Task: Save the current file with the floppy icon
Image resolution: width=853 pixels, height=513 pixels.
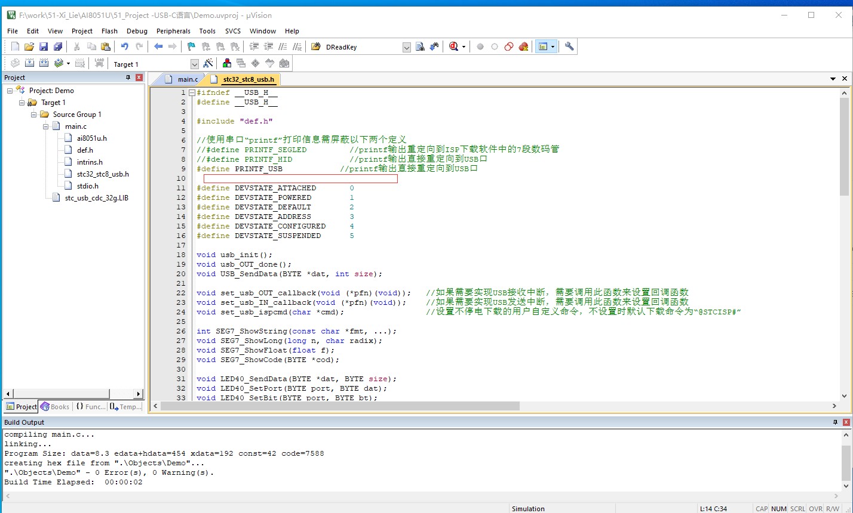Action: 44,47
